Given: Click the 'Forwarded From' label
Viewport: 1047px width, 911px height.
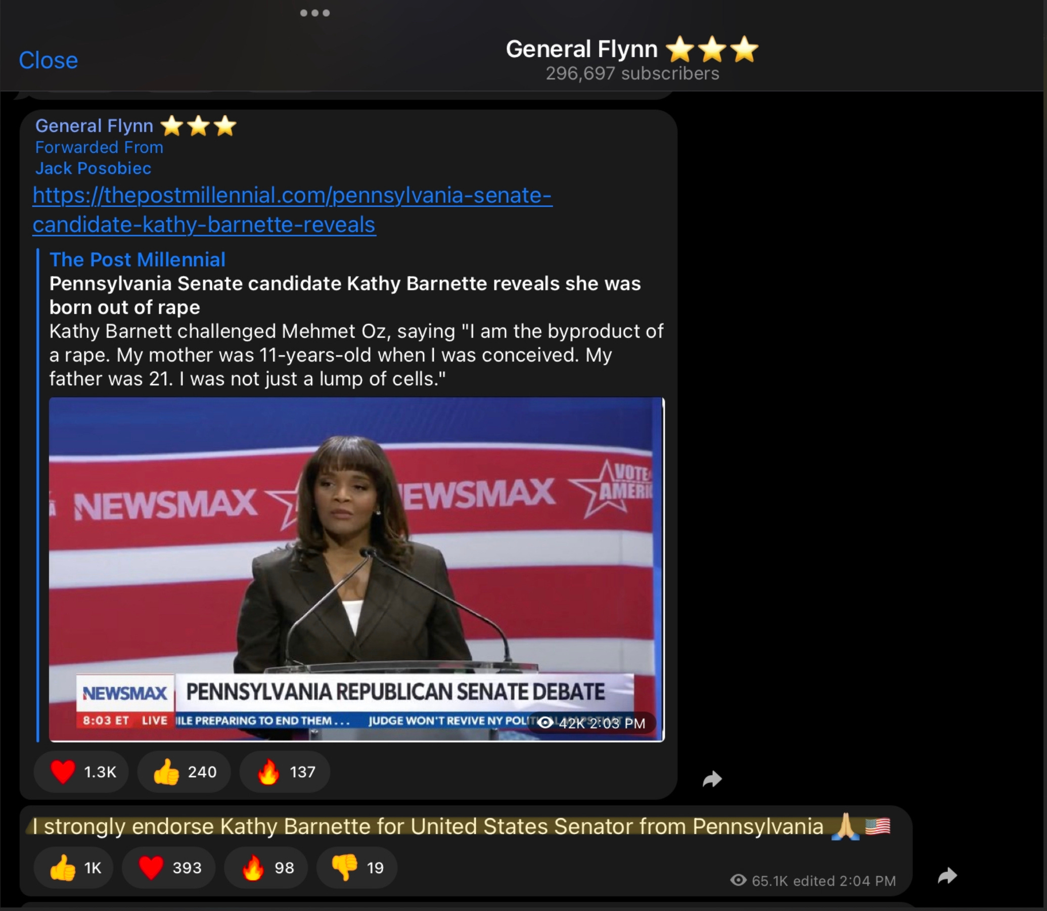Looking at the screenshot, I should point(99,148).
